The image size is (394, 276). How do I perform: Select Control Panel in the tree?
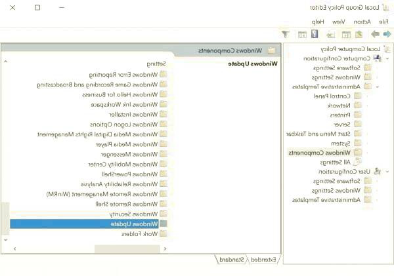click(x=332, y=96)
